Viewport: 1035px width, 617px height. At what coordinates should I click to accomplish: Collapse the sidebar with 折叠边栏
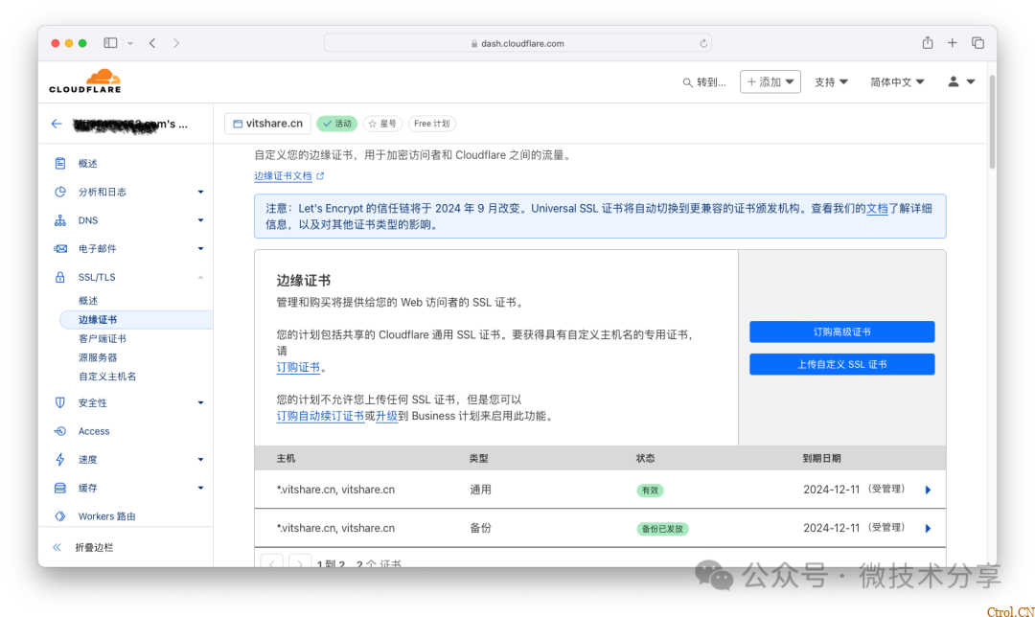(x=94, y=547)
